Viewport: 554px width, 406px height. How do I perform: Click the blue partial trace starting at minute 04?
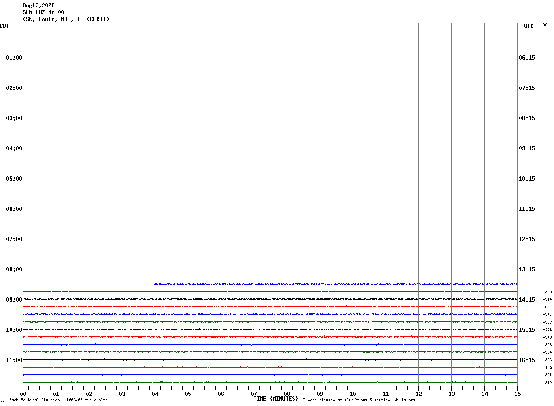pyautogui.click(x=335, y=284)
